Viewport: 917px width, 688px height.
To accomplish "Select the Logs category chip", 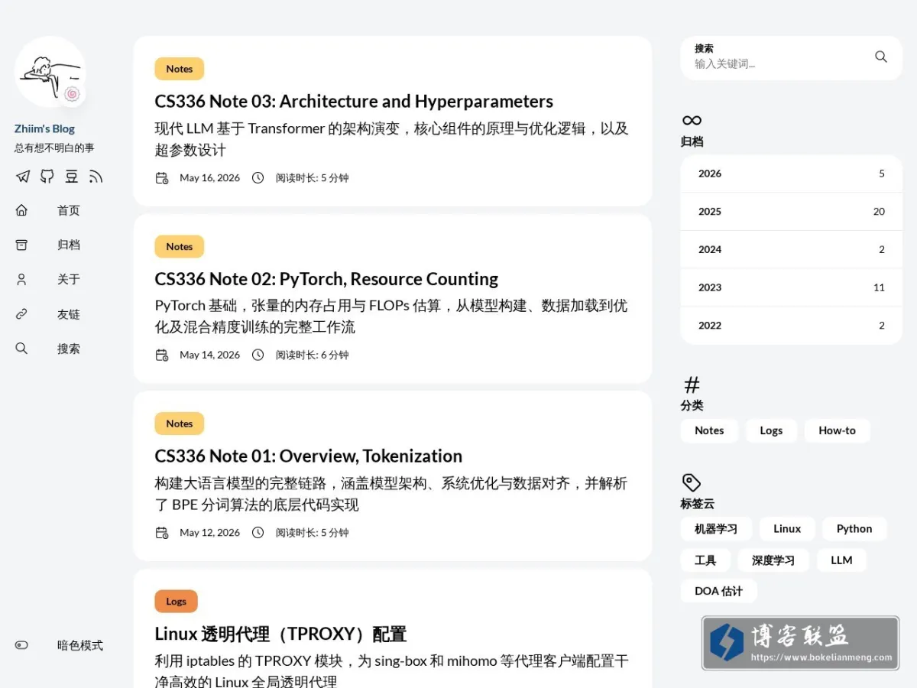I will tap(771, 430).
